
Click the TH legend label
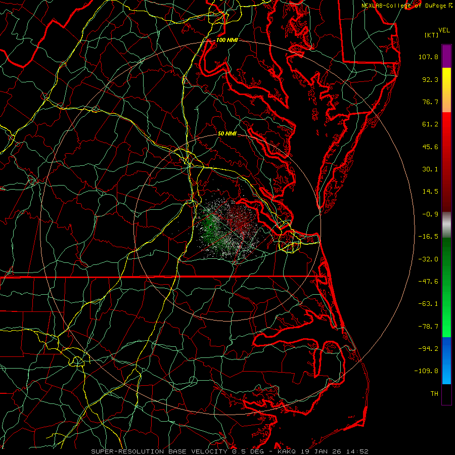pos(434,394)
